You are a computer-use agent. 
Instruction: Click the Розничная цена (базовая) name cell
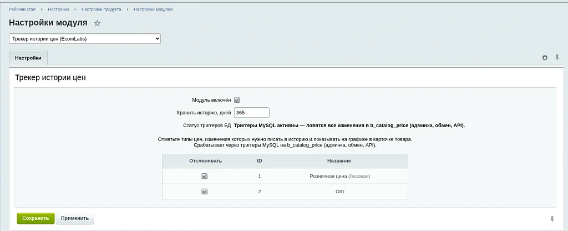(340, 176)
